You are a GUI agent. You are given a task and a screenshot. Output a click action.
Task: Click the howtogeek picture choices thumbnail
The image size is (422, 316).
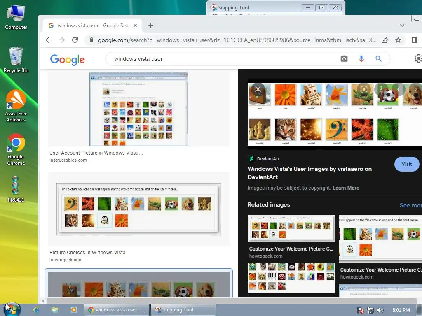(x=138, y=209)
